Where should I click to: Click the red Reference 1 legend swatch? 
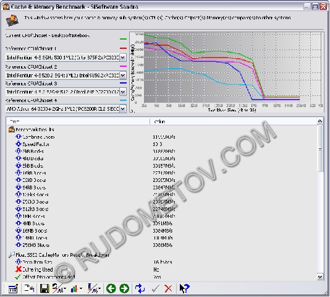[123, 48]
